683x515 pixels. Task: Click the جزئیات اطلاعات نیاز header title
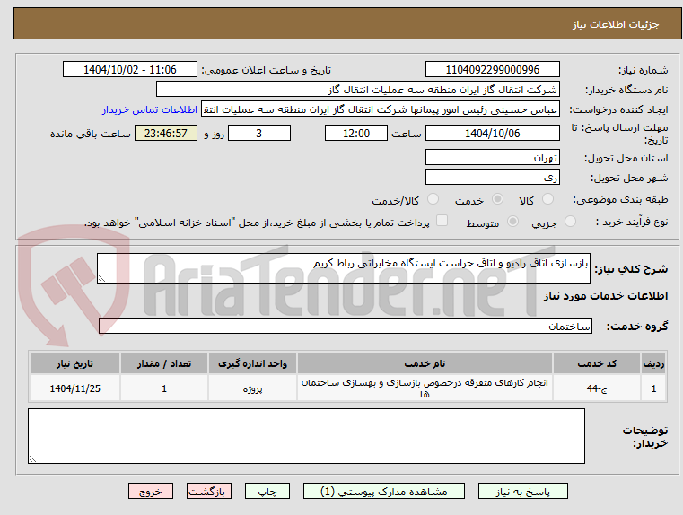pyautogui.click(x=616, y=24)
